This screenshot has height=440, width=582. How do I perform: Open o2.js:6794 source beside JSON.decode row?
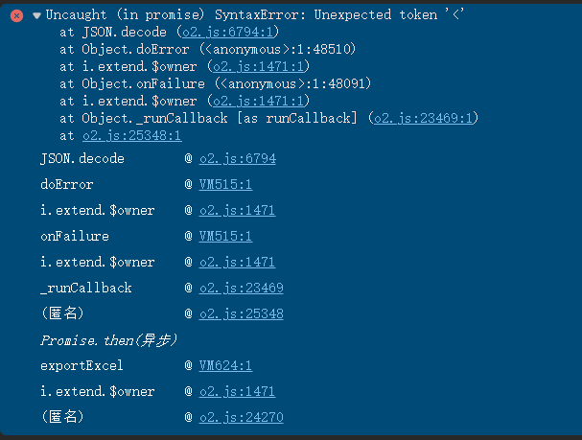pos(237,158)
